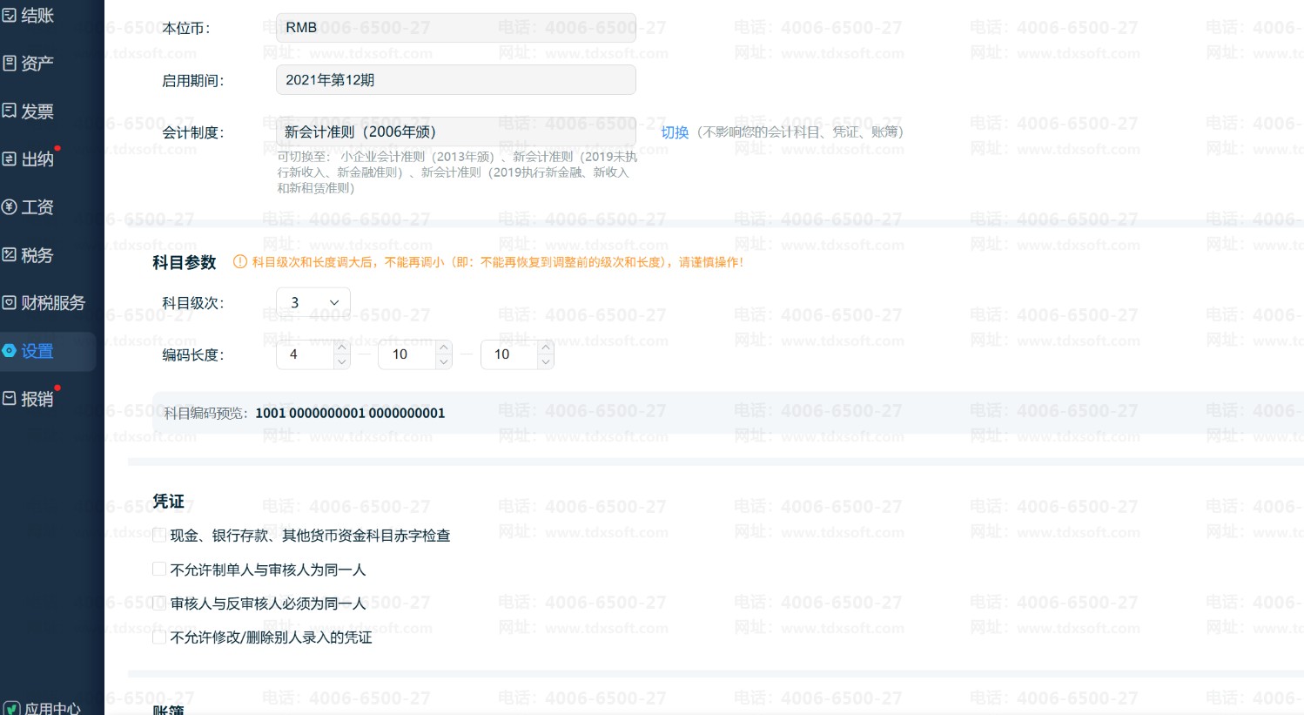Enable 现金、银行存款 red-balance check checkbox

click(159, 536)
